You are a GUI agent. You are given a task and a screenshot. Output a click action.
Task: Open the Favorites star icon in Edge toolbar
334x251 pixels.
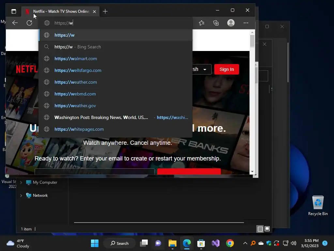click(202, 23)
